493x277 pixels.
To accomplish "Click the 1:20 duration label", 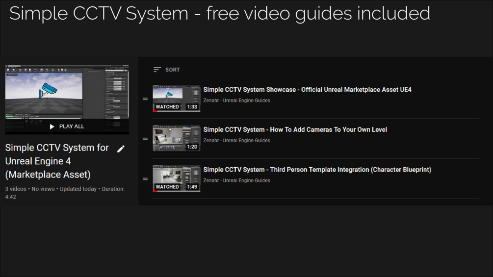I will click(x=192, y=147).
